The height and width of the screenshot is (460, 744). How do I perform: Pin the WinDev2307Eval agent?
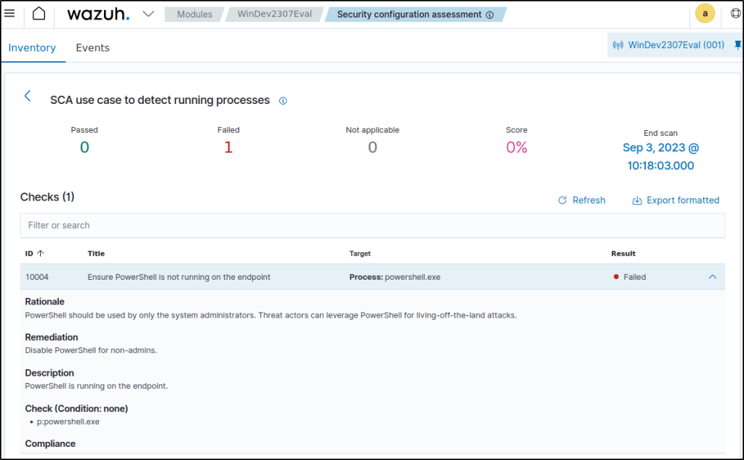coord(738,45)
